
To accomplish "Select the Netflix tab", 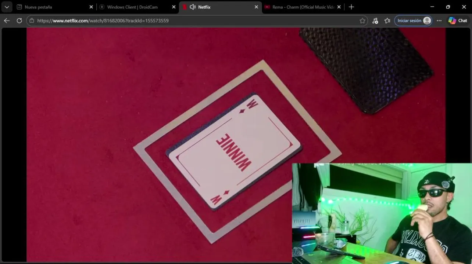I will point(221,7).
